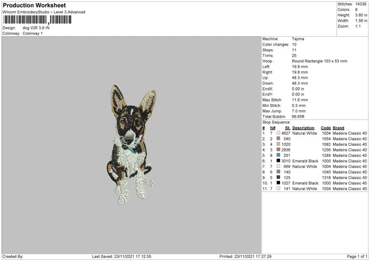Click thread code 1318

click(x=326, y=178)
